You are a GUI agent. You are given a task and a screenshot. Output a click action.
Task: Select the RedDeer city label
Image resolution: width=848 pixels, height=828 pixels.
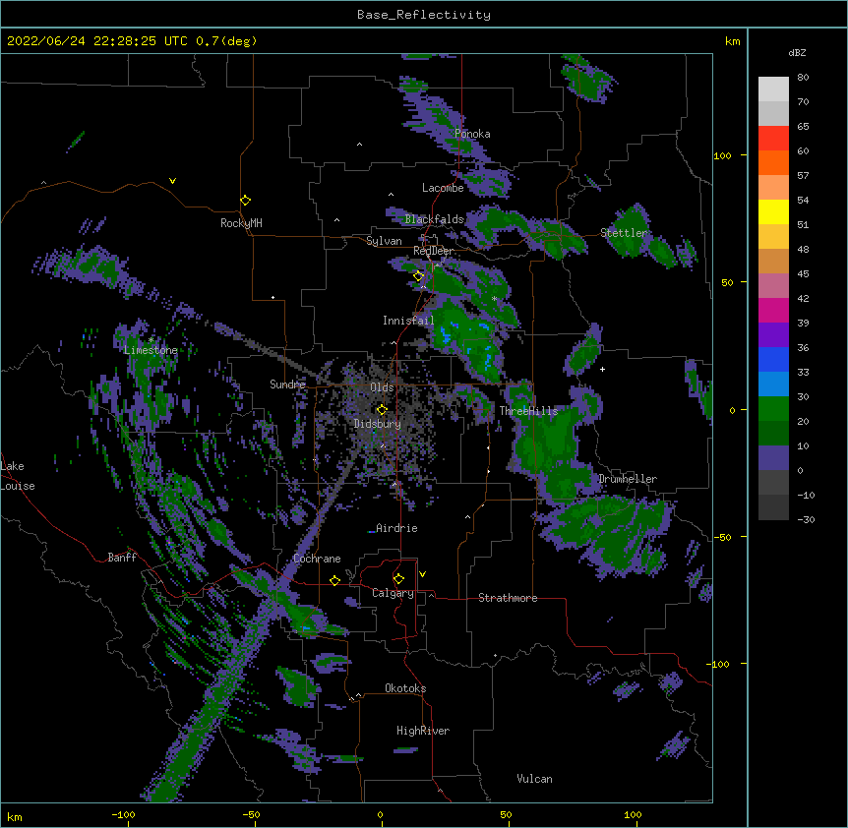[x=433, y=251]
